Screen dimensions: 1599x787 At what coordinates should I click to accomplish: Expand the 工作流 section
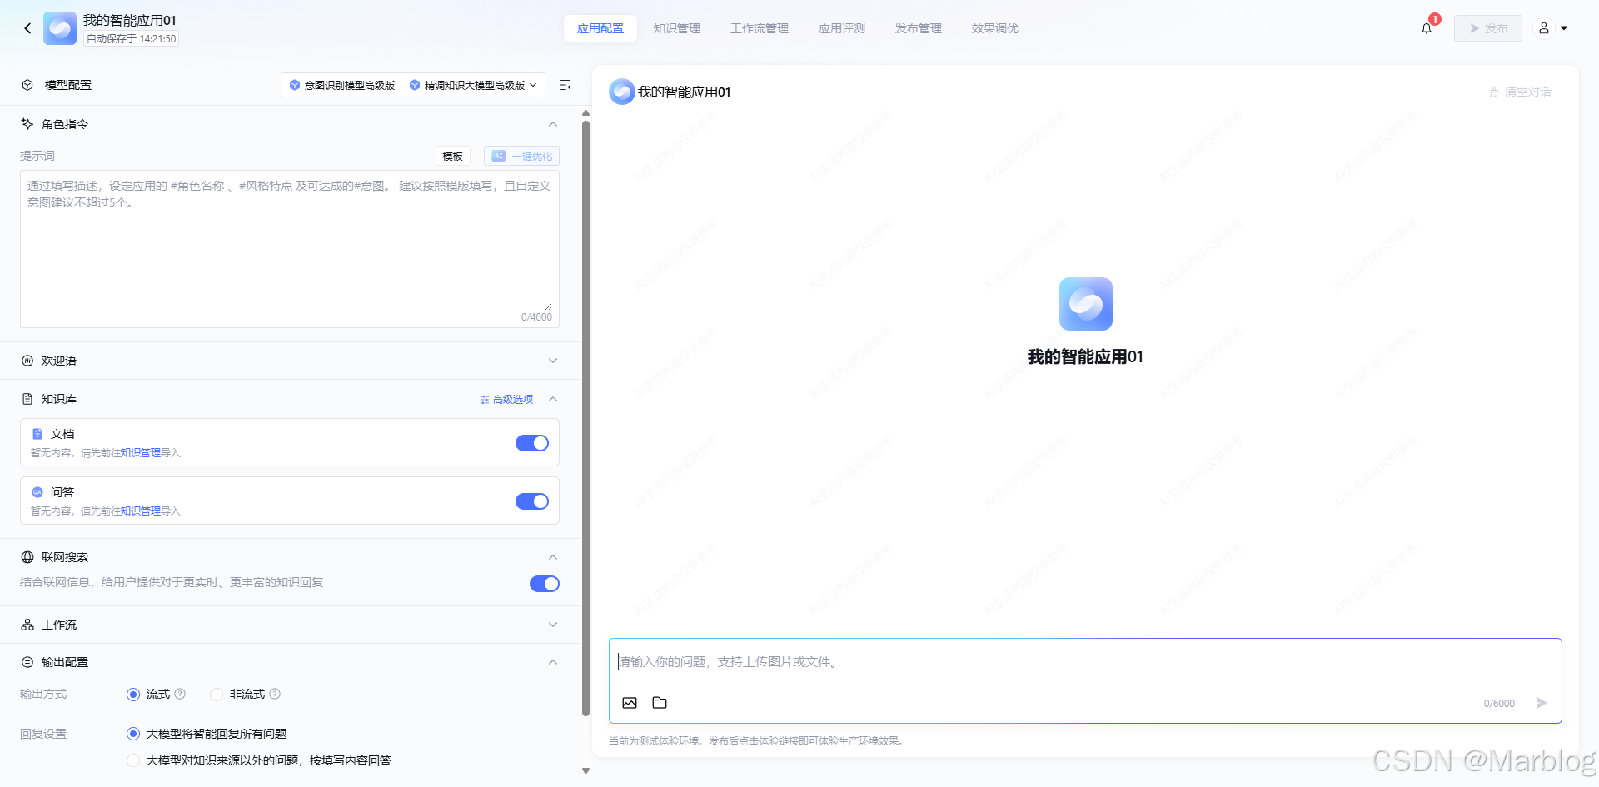tap(553, 625)
